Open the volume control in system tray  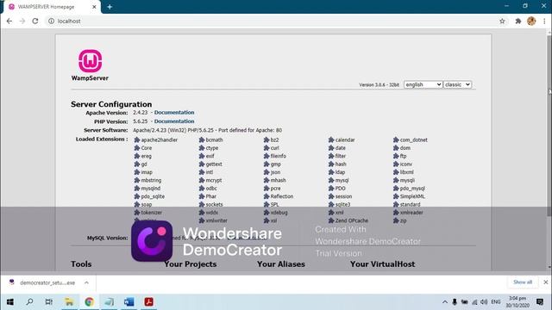coord(484,302)
